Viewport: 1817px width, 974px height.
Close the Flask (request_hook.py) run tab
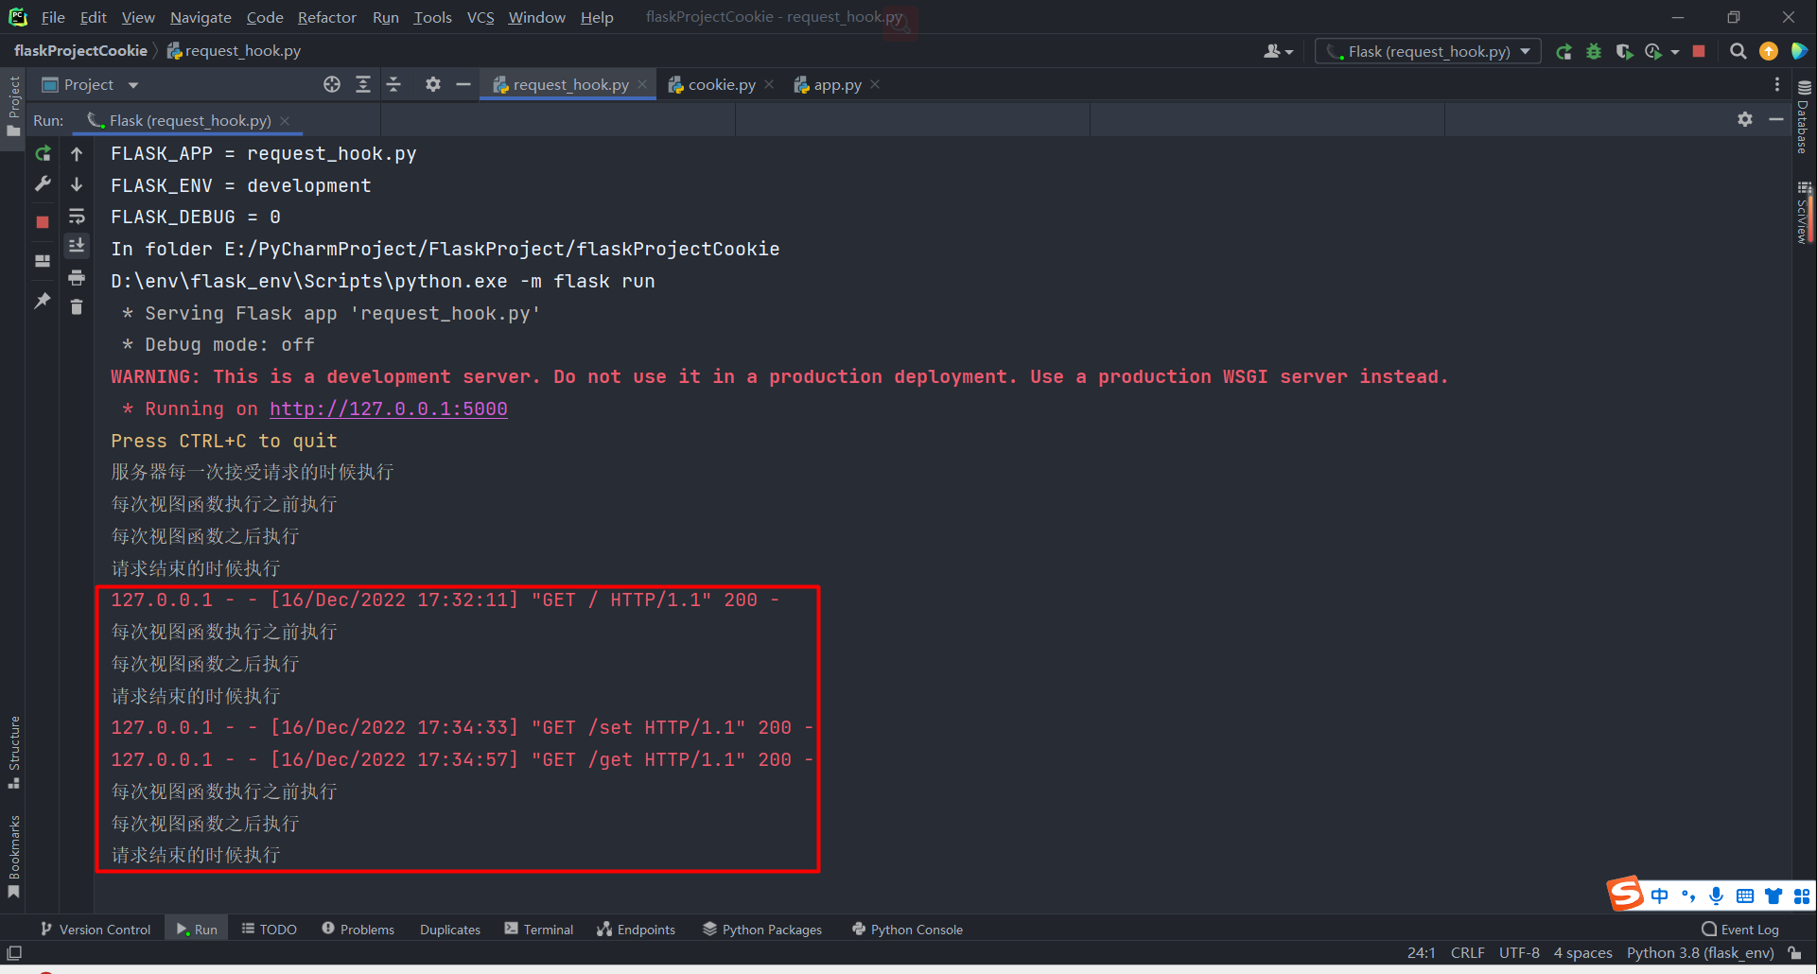coord(285,121)
